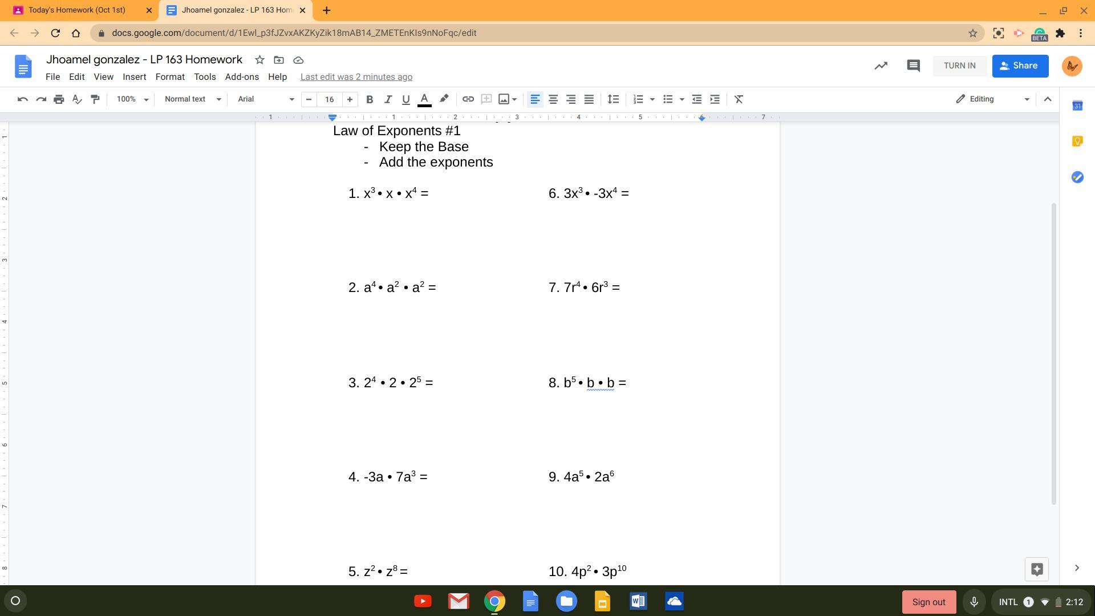Click the Paint format roller icon
The image size is (1095, 616).
pos(95,99)
